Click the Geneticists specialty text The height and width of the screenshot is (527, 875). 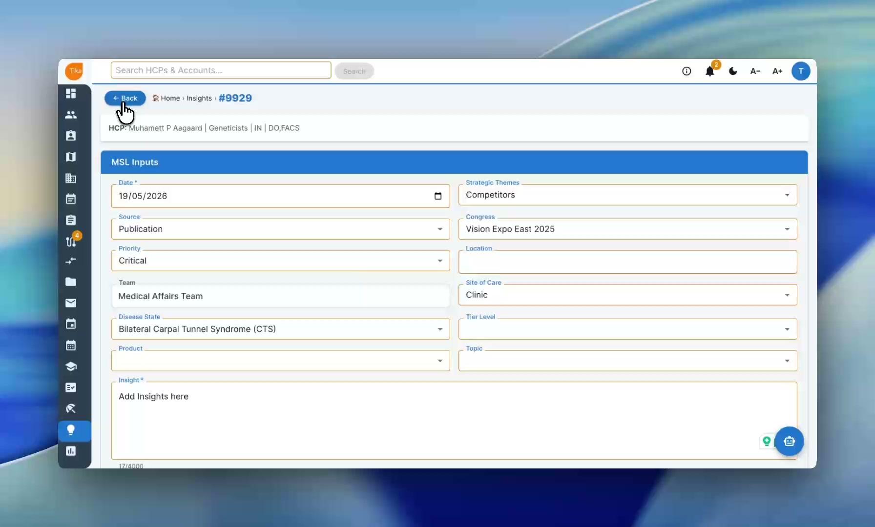(228, 128)
